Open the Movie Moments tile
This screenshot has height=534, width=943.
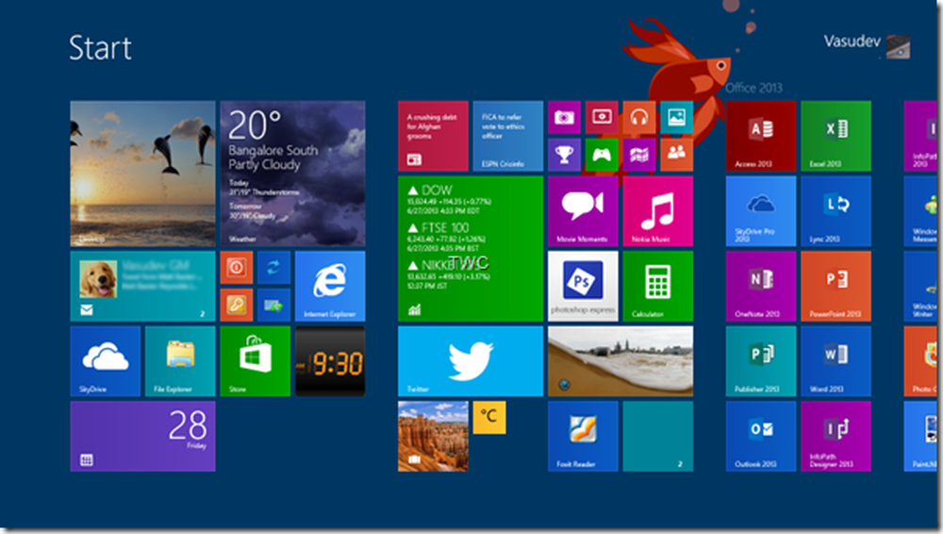click(x=583, y=210)
